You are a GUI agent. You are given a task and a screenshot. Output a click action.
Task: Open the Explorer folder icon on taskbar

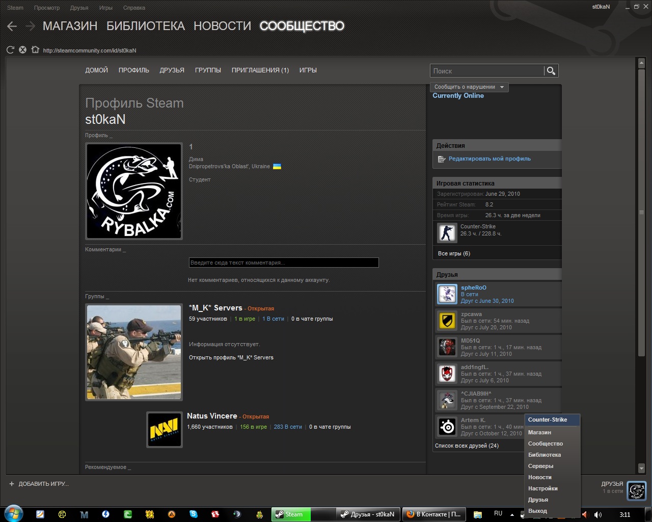point(478,514)
